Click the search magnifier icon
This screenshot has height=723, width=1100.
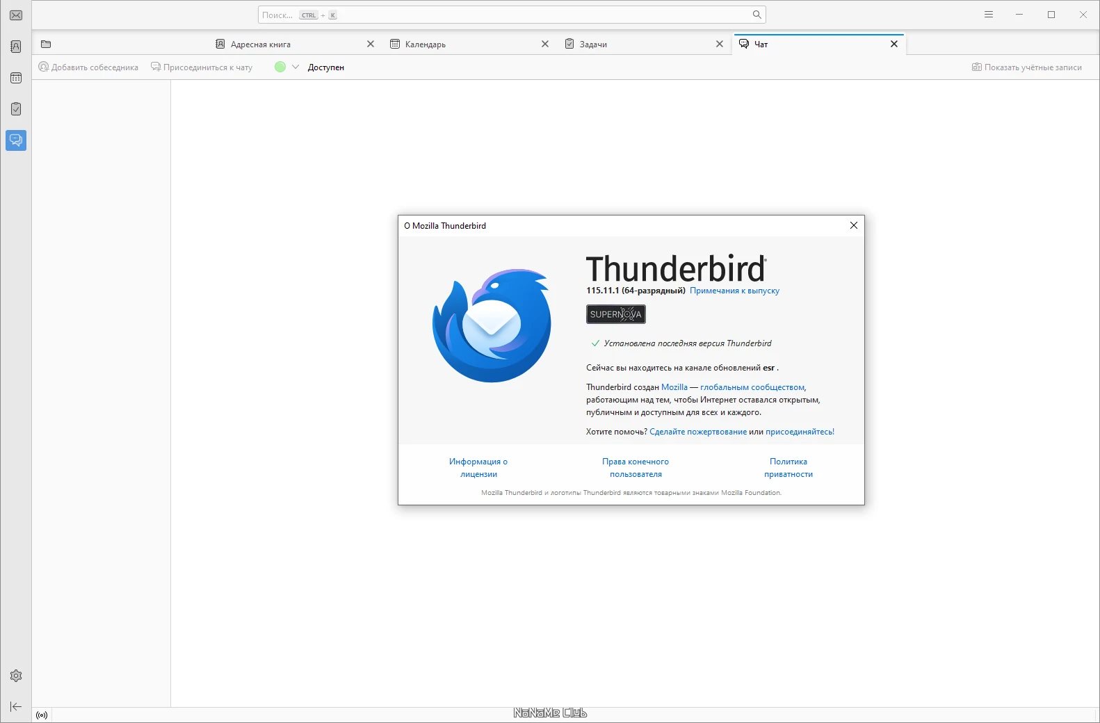tap(757, 15)
